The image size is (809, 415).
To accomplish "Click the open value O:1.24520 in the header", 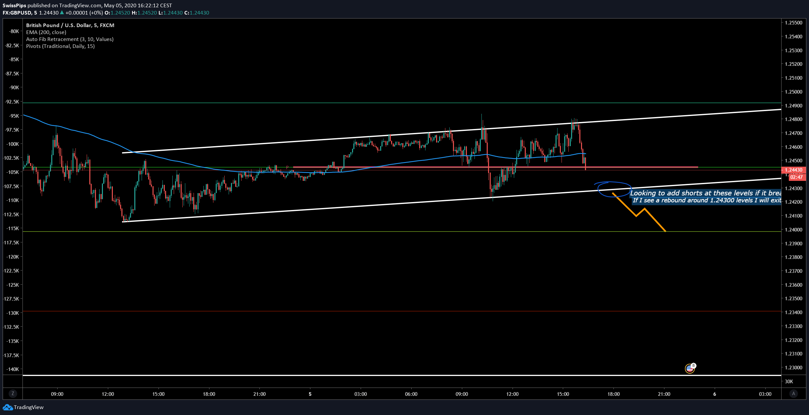I will [117, 13].
